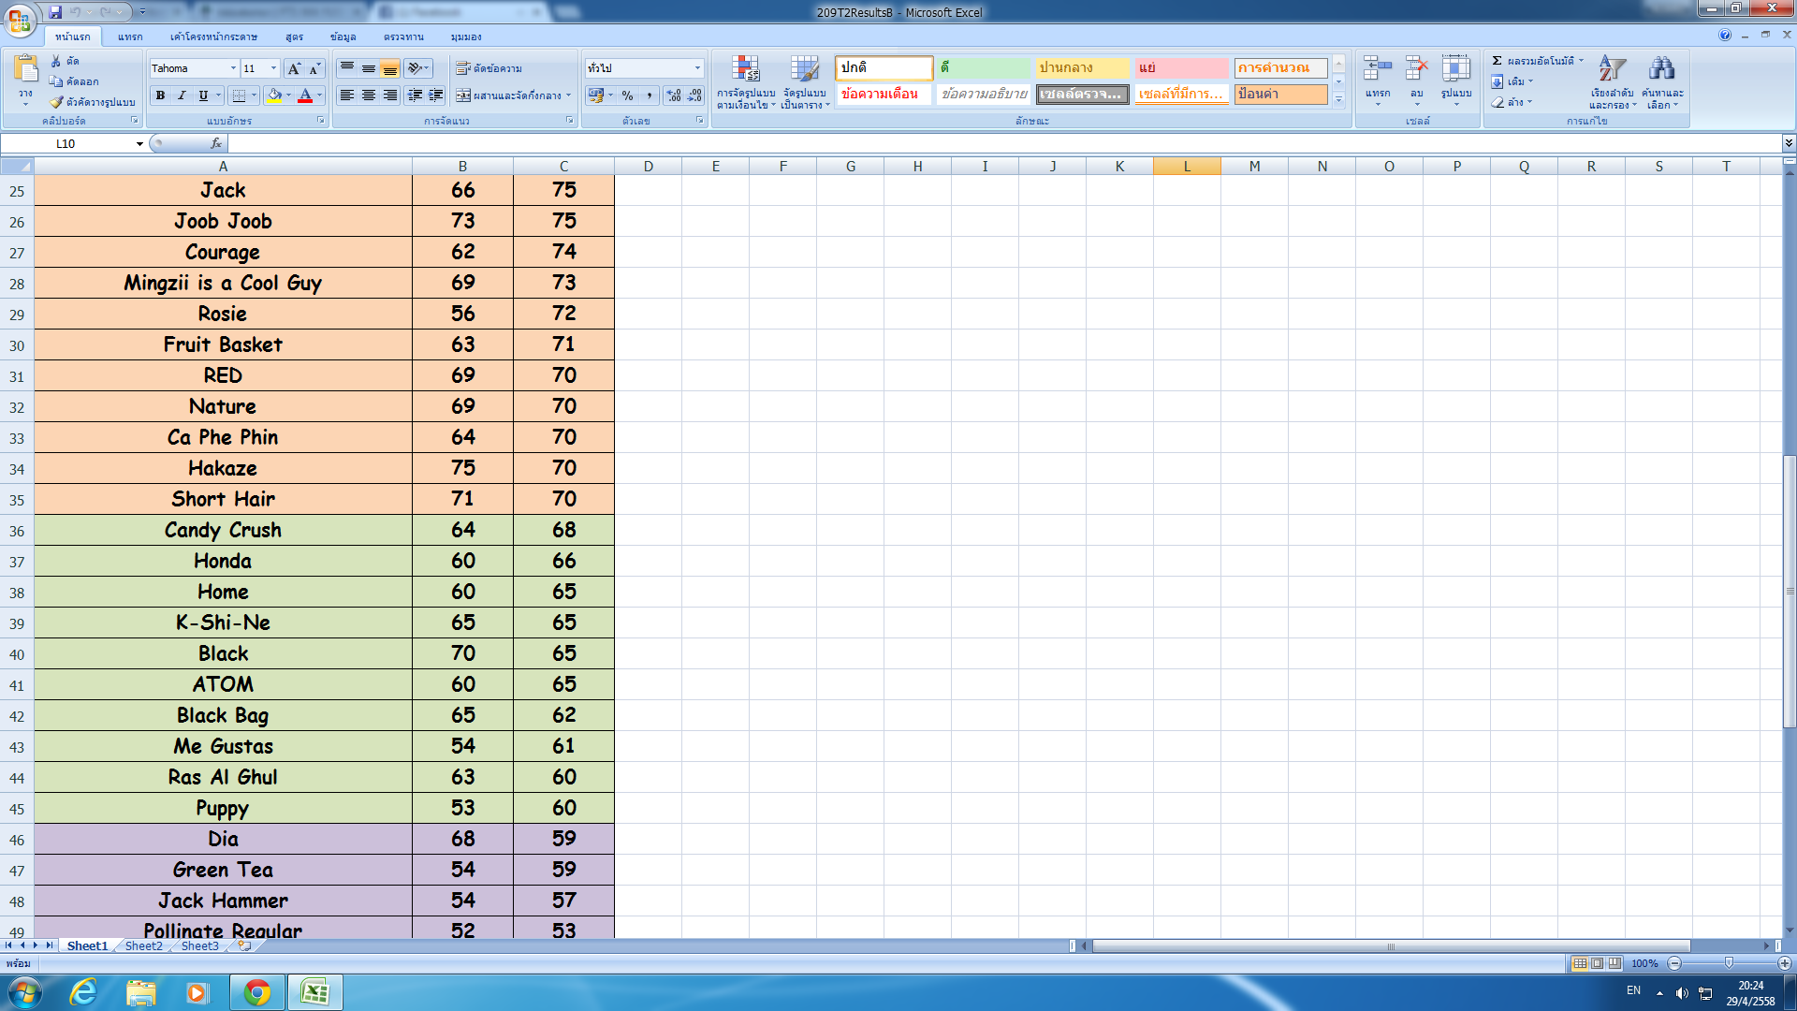Click the center align text icon
Image resolution: width=1797 pixels, height=1011 pixels.
(x=369, y=95)
